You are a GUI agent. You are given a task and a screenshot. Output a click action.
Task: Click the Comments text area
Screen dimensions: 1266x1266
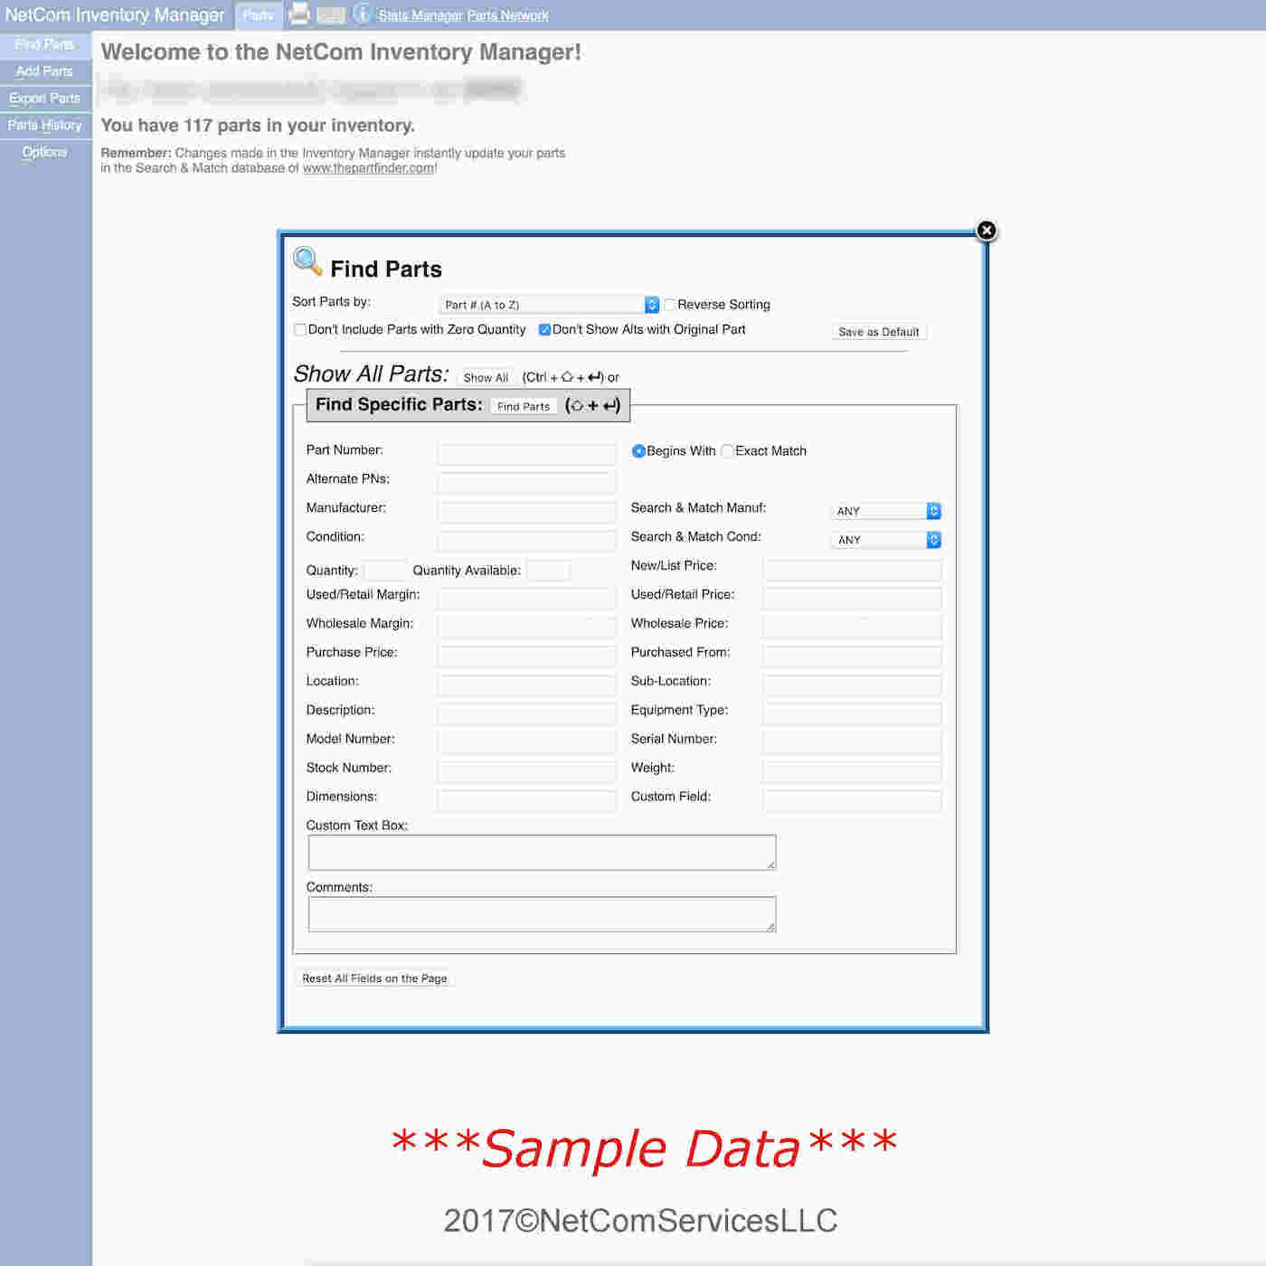(x=542, y=914)
